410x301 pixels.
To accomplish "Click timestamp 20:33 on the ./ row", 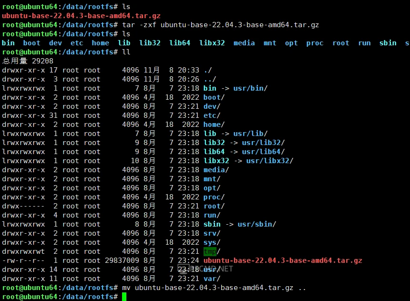I will coord(188,70).
